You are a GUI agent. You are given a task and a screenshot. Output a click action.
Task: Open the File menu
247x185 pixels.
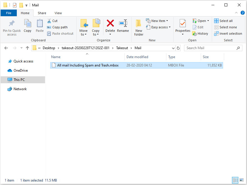click(9, 13)
